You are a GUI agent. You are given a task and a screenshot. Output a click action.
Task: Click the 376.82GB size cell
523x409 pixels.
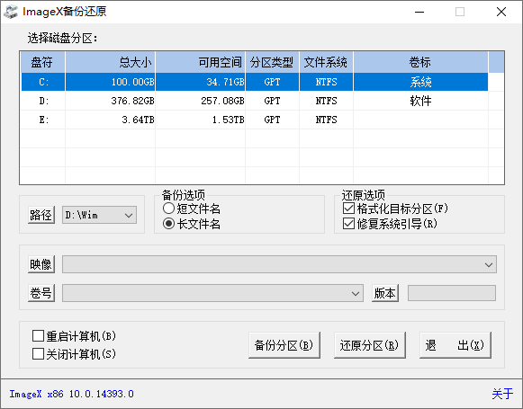click(111, 101)
